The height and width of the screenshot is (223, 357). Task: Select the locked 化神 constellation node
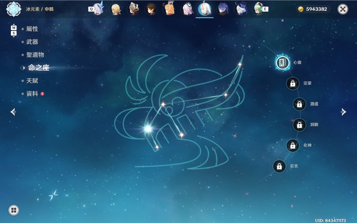293,145
